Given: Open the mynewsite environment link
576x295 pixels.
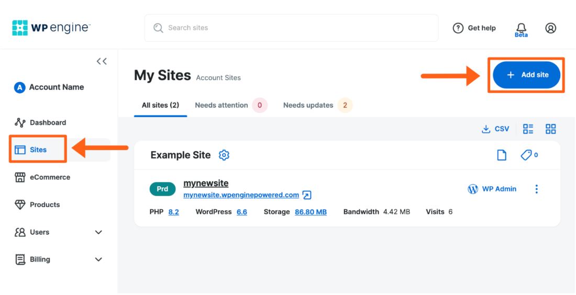Looking at the screenshot, I should click(x=206, y=183).
